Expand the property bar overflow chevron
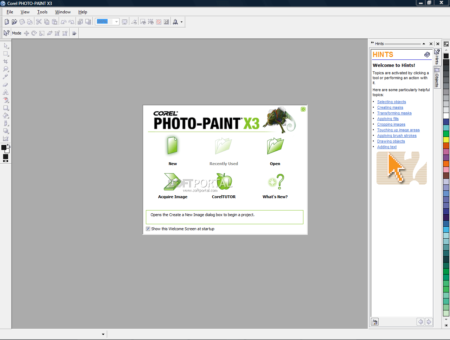 (x=74, y=33)
